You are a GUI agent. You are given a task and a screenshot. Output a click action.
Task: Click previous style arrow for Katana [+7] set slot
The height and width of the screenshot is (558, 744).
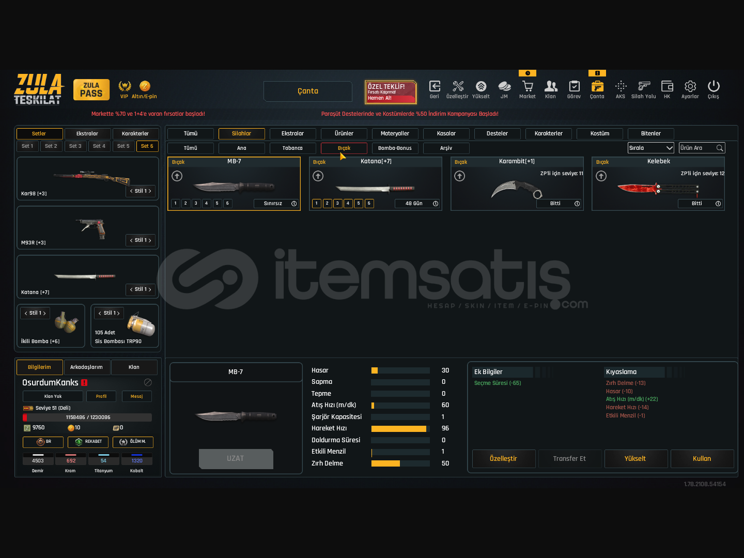point(131,289)
